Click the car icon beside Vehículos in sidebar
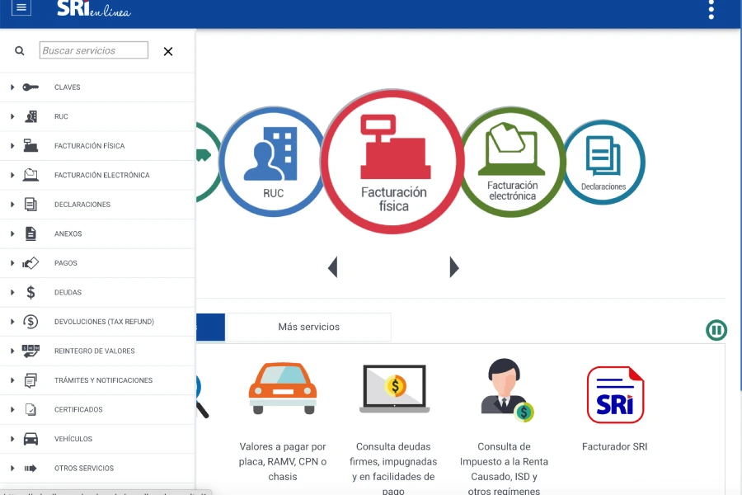 pyautogui.click(x=31, y=439)
